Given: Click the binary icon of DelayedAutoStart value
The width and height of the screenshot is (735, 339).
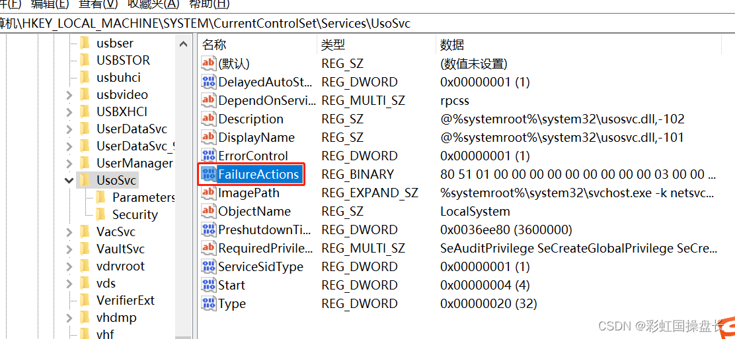Looking at the screenshot, I should click(x=209, y=82).
